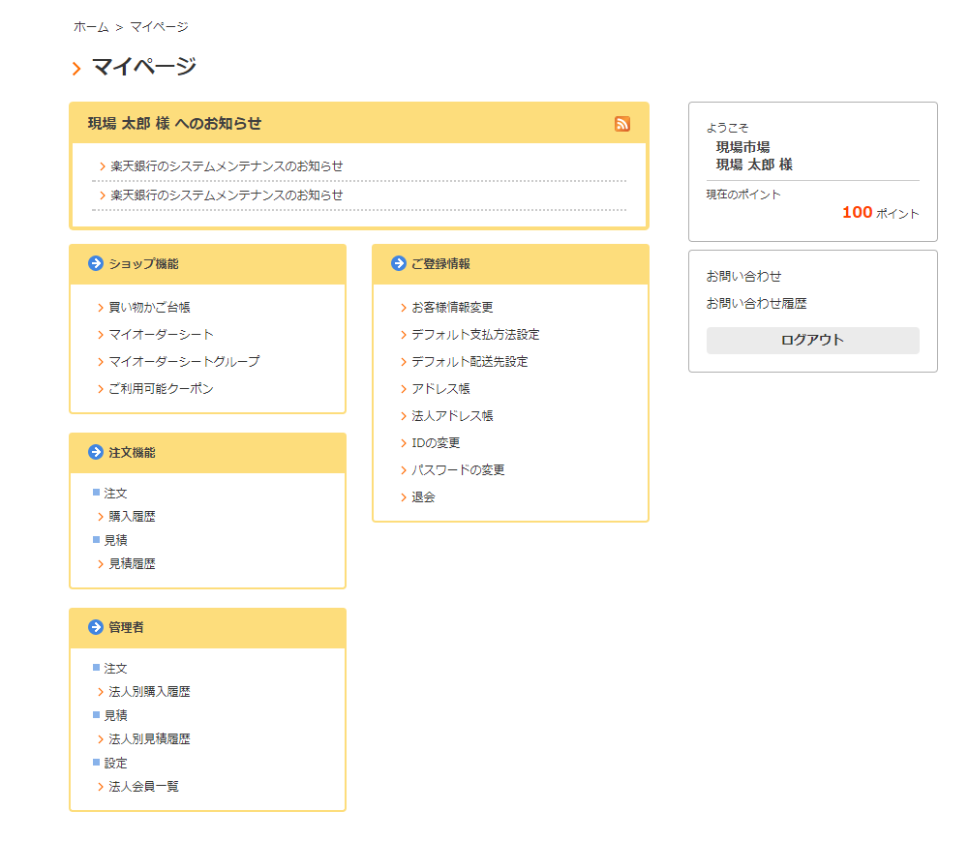Open 購入履歴 under 注文機能
The width and height of the screenshot is (969, 841).
132,517
